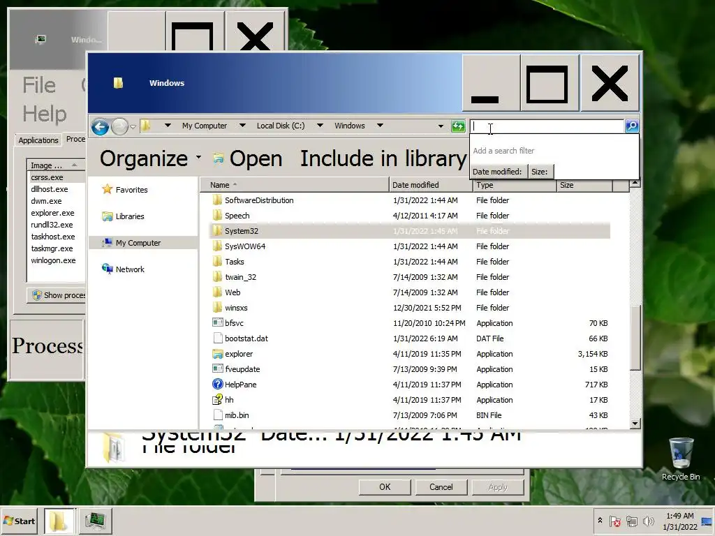Screen dimensions: 715x536
Task: Click Open in Explorer toolbar
Action: tap(248, 158)
